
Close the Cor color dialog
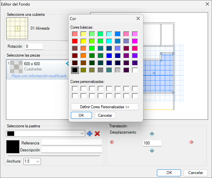coord(138,18)
